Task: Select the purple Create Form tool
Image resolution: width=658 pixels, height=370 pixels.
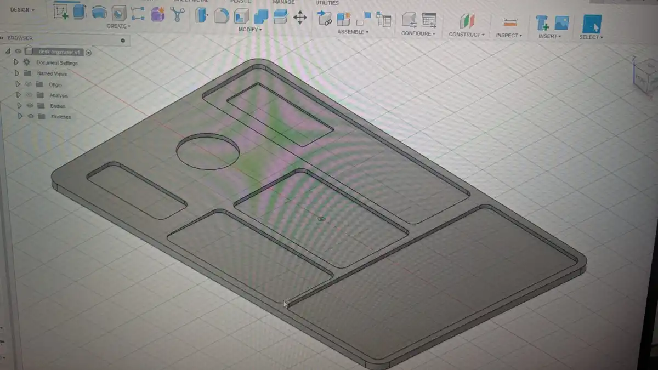Action: click(157, 14)
